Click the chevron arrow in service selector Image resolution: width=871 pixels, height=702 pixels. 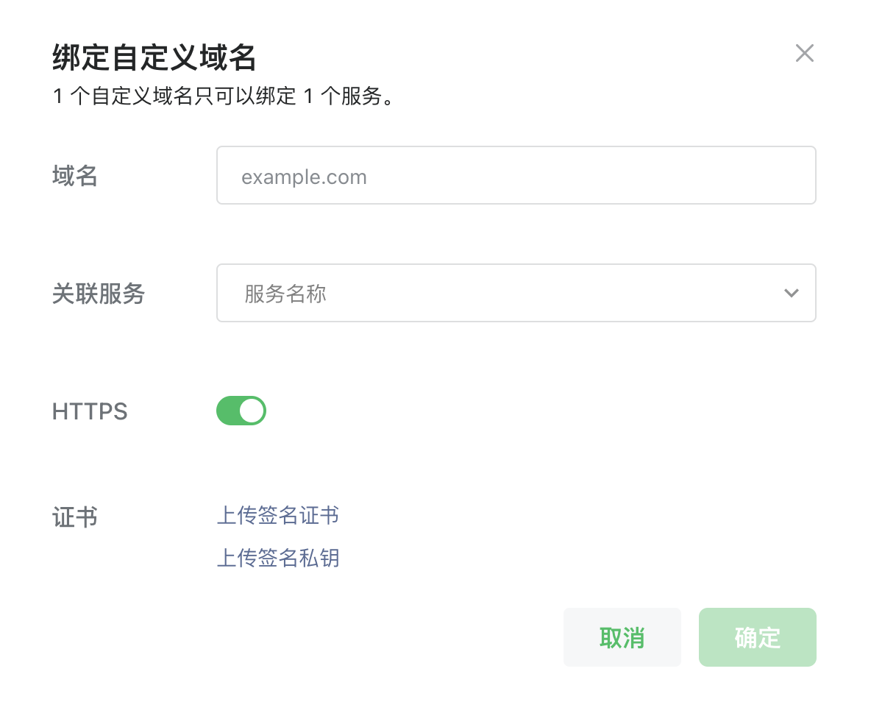click(792, 293)
